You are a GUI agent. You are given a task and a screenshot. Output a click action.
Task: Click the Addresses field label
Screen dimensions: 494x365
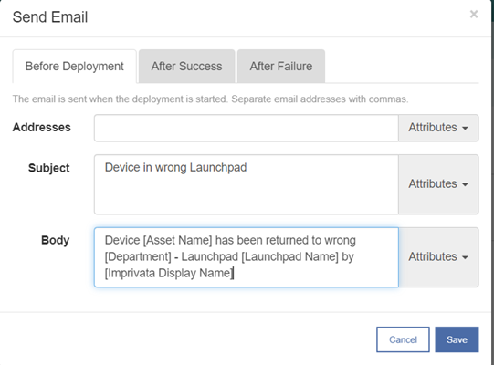[x=42, y=128]
